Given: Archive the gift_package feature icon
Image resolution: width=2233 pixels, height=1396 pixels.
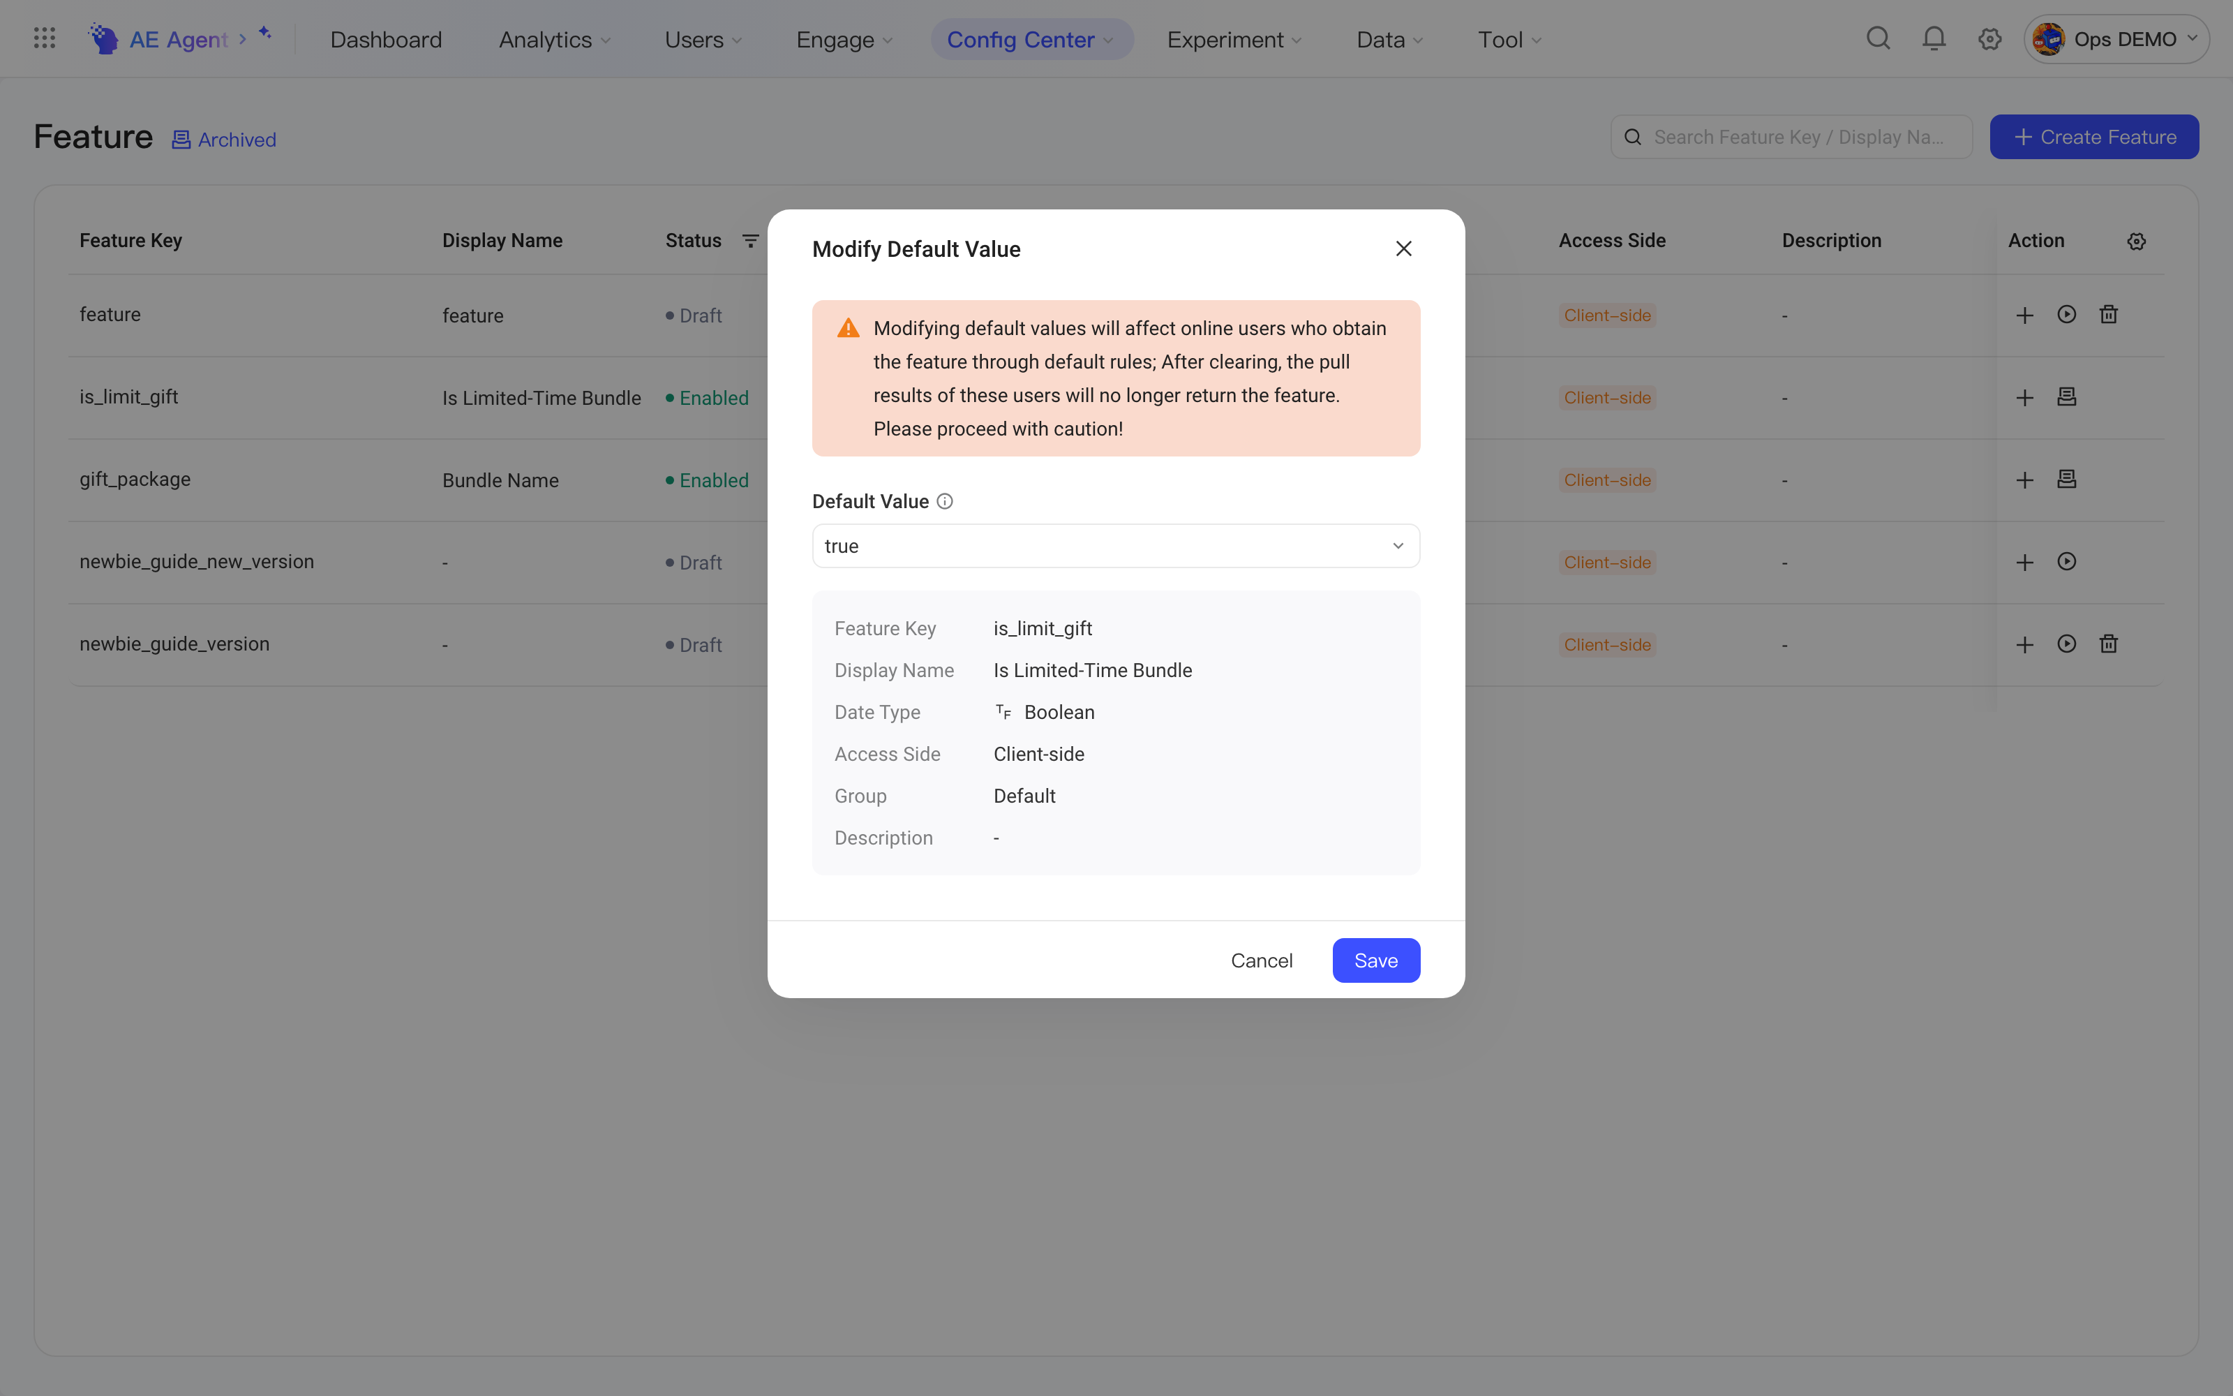Looking at the screenshot, I should (2066, 480).
